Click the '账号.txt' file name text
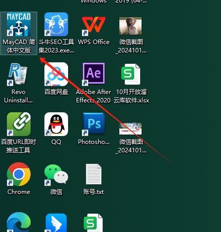This screenshot has width=221, height=232. [x=94, y=192]
